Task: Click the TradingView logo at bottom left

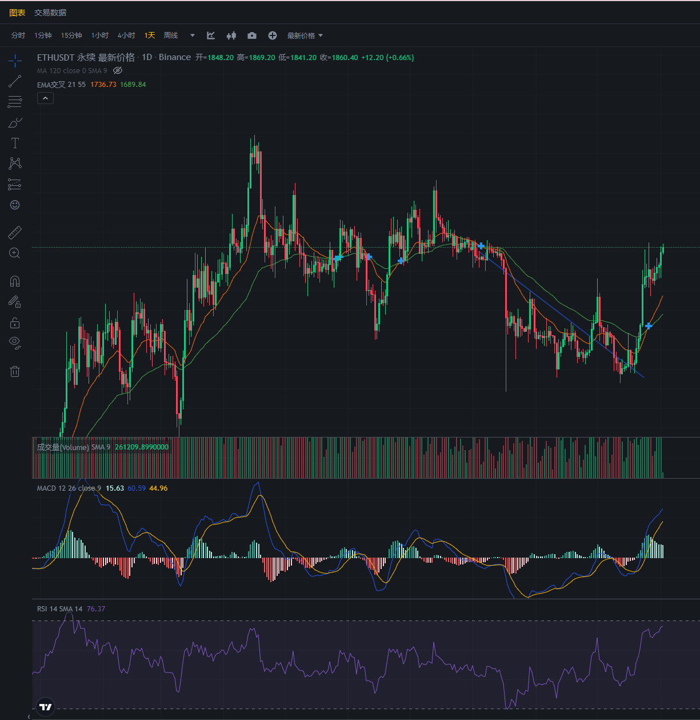Action: [46, 707]
